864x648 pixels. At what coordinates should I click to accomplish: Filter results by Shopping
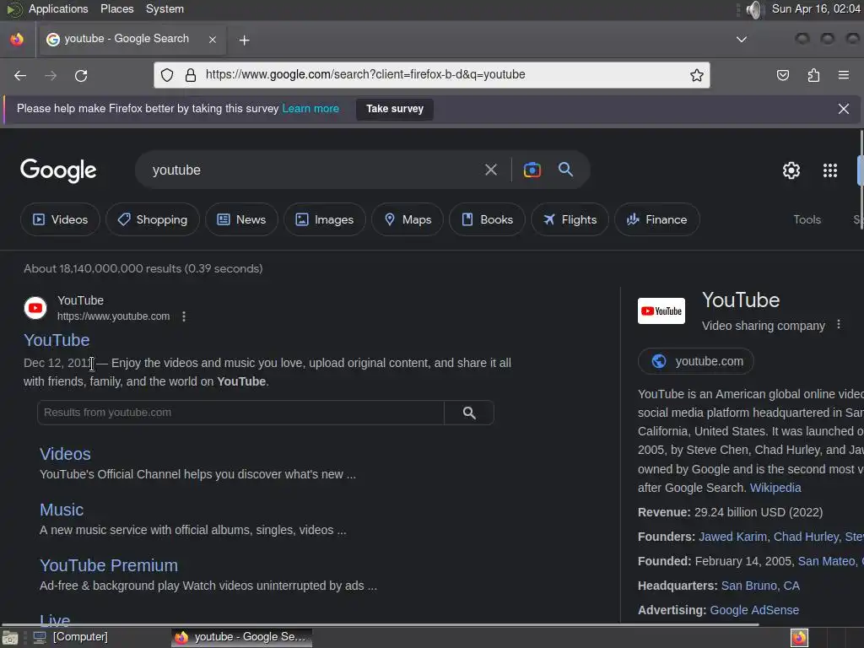click(x=153, y=219)
